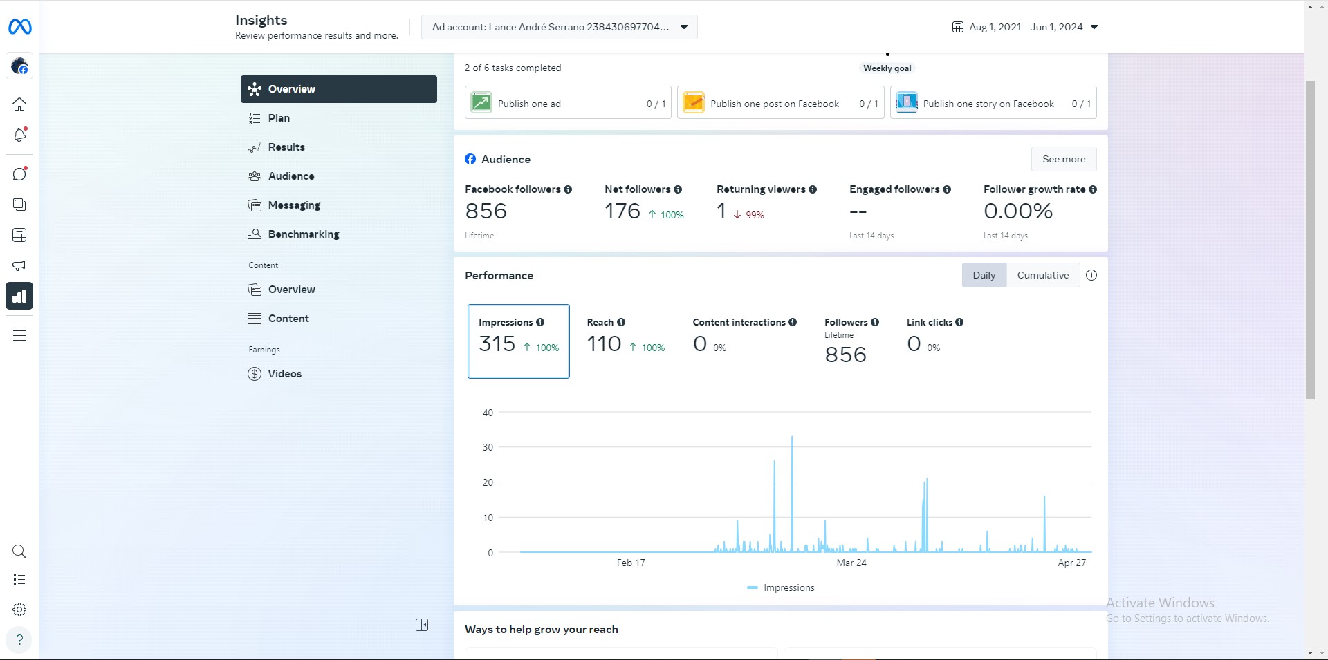This screenshot has height=660, width=1328.
Task: Open Notifications bell icon
Action: click(x=19, y=135)
